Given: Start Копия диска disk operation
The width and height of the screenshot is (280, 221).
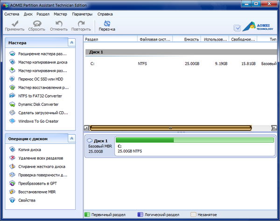Looking at the screenshot, I should 29,150.
